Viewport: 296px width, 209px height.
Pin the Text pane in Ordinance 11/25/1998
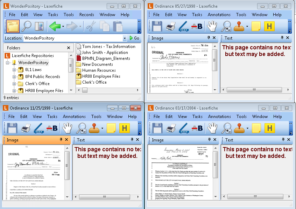(x=132, y=140)
